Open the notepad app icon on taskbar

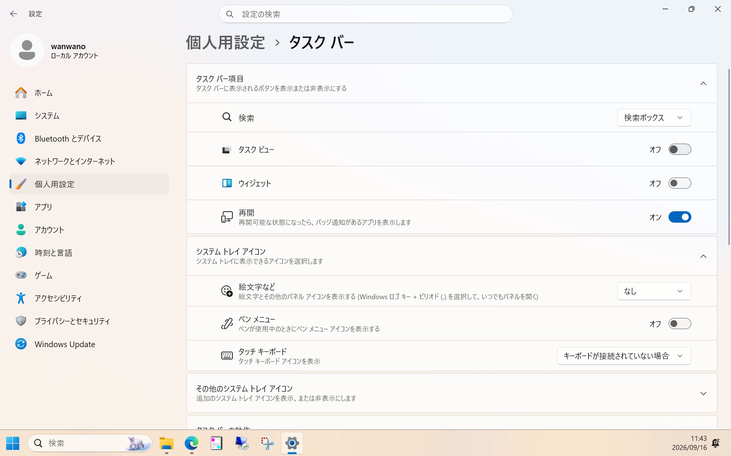(216, 443)
